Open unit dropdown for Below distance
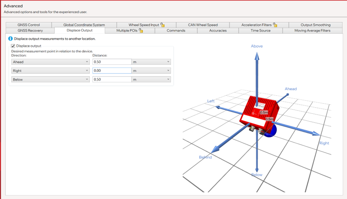This screenshot has height=199, width=347. (x=151, y=79)
